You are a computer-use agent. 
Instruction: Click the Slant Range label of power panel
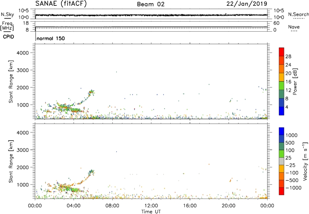coord(11,82)
